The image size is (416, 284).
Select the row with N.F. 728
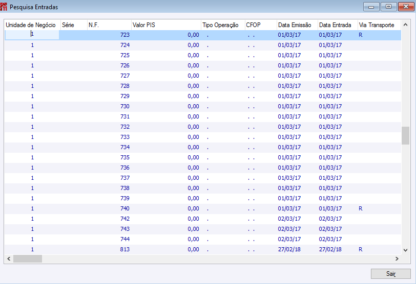203,86
